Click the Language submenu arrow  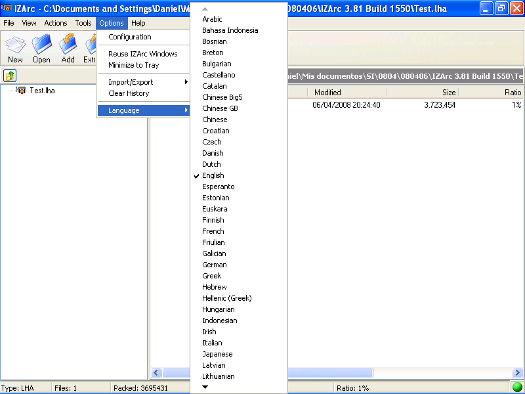pos(186,110)
